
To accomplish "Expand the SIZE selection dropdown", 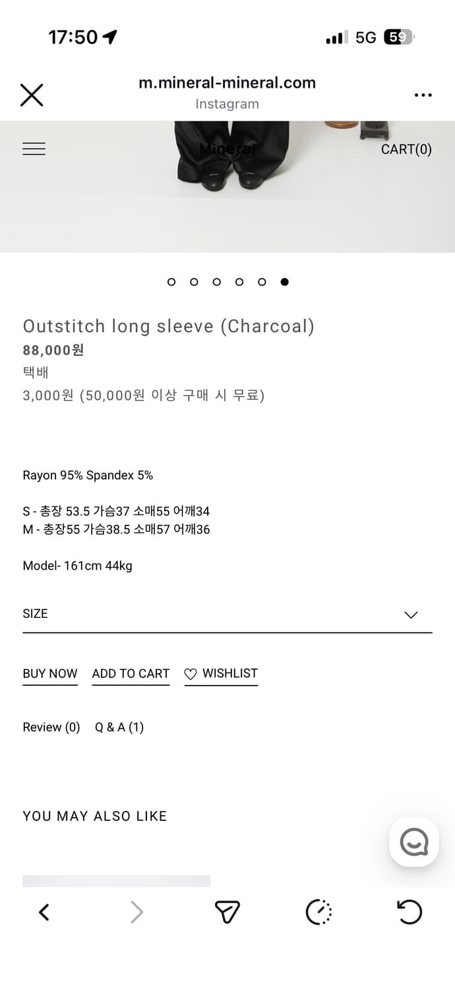I will pos(228,613).
